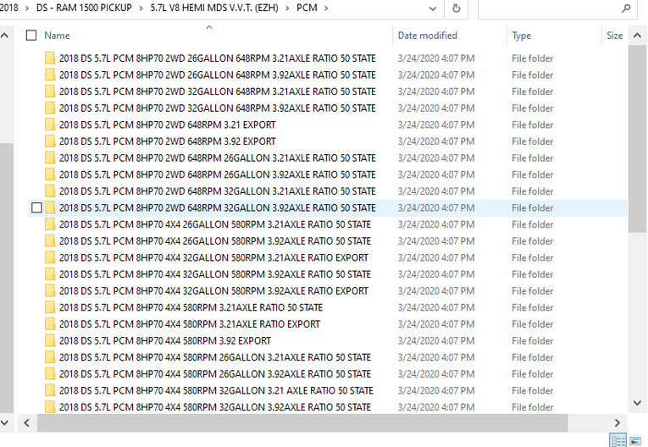Click the horizontal scroll right arrow
The image size is (648, 447).
tap(617, 423)
